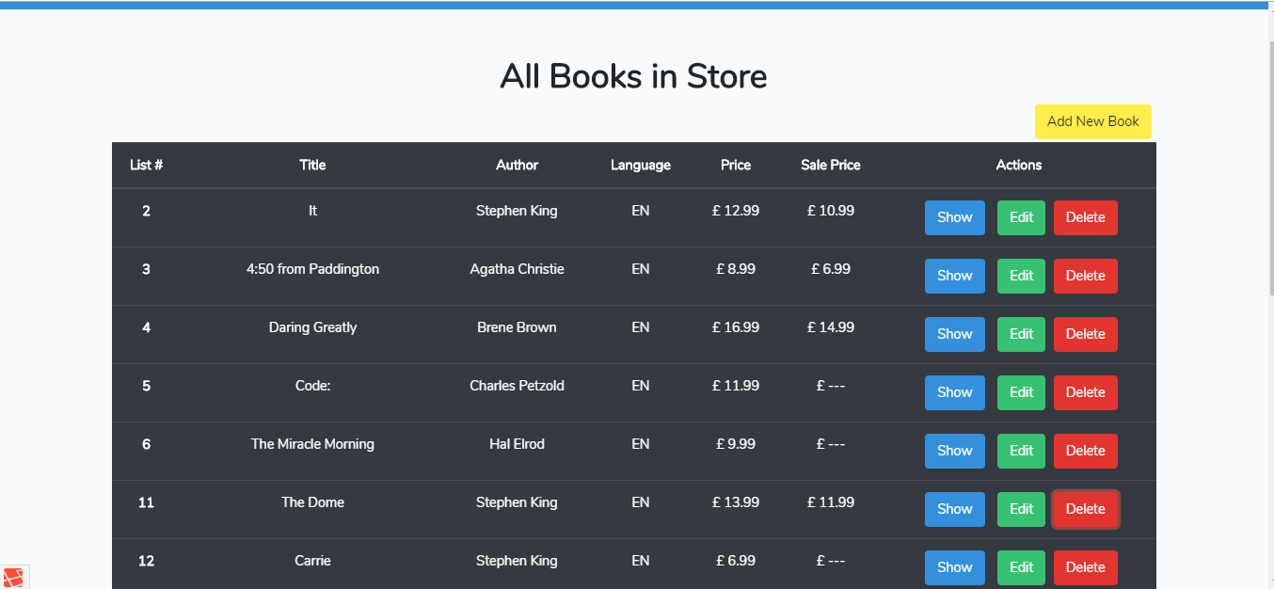Edit the Carrie book entry
Screen dimensions: 1274x589
(x=1021, y=567)
